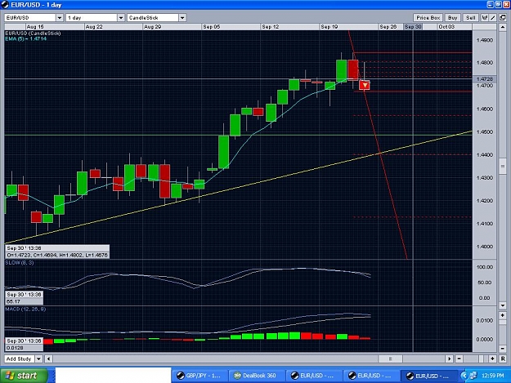Click the horizontal scrollbar thumb
Viewport: 511px width, 383px height.
[390, 359]
